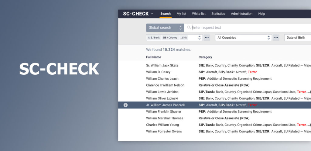This screenshot has width=311, height=151.
Task: Click the magnifier icon in the search field
Action: click(189, 28)
